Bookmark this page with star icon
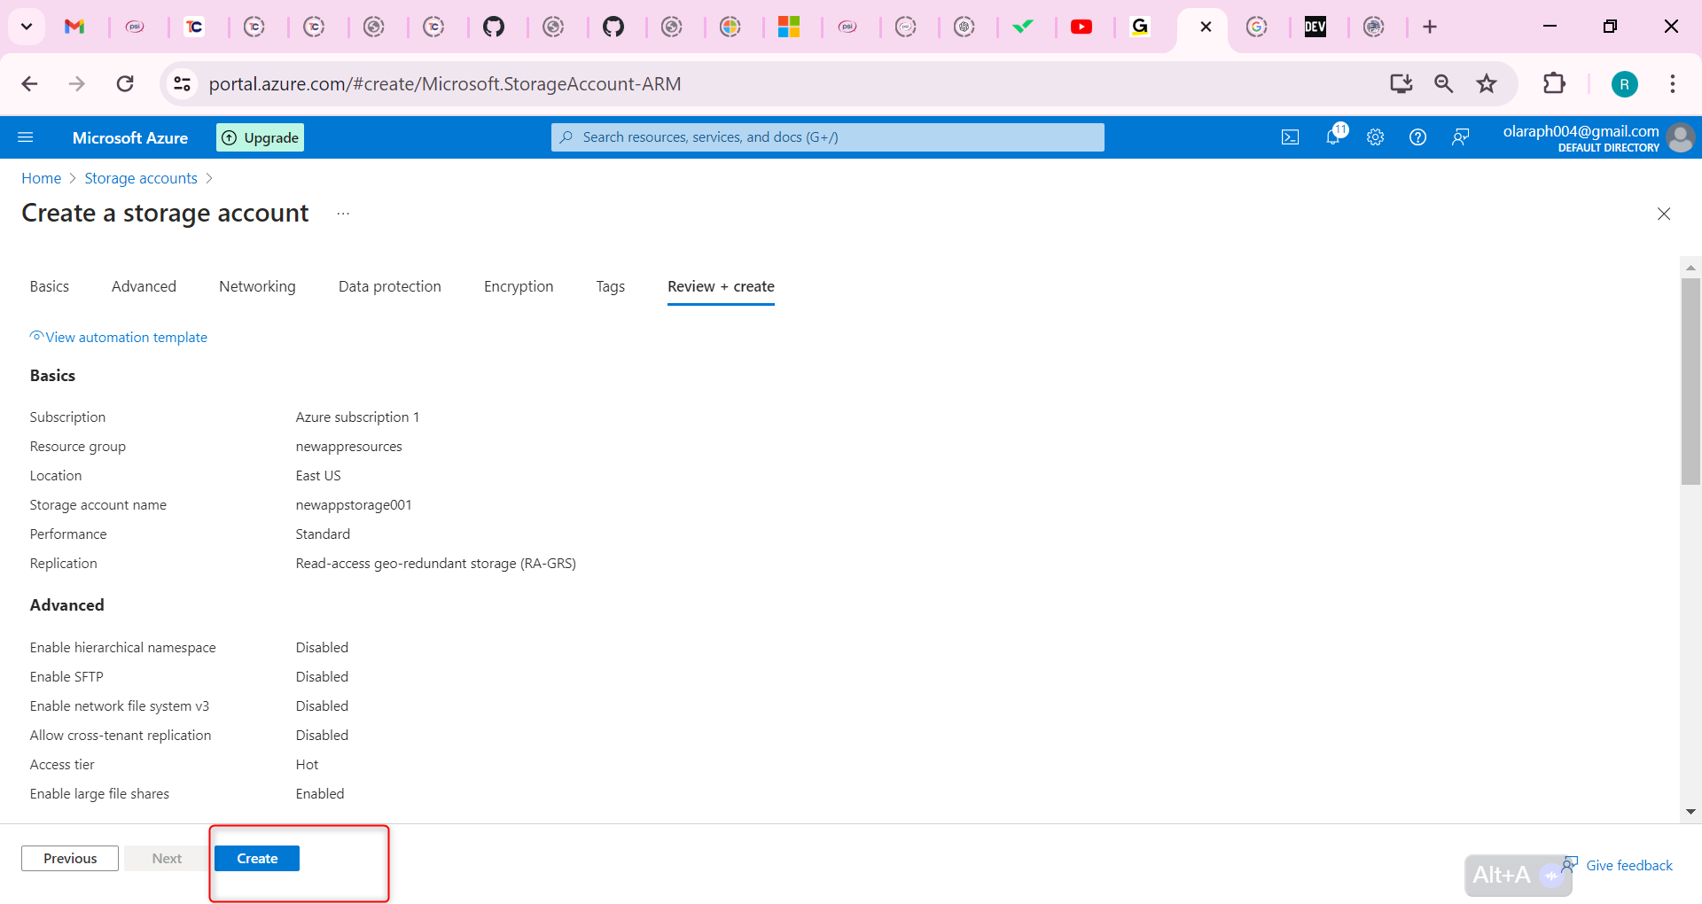The image size is (1702, 904). coord(1487,84)
